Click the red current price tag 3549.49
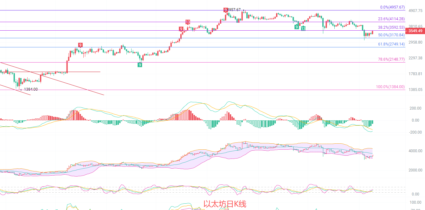The width and height of the screenshot is (425, 210). click(x=415, y=31)
